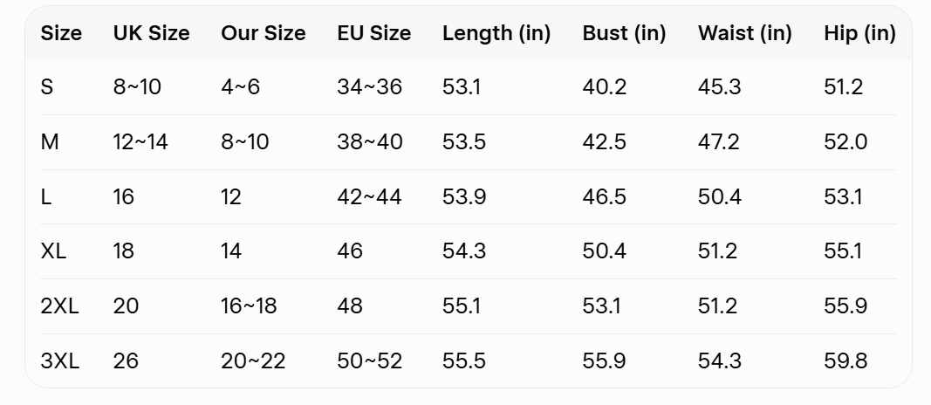Click the Length (in) column header
The height and width of the screenshot is (405, 931).
point(496,33)
